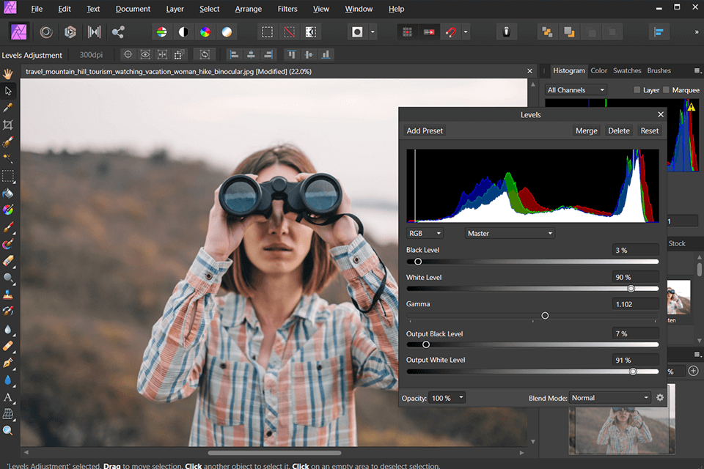Apply Auto Colors from toolbar

(205, 32)
